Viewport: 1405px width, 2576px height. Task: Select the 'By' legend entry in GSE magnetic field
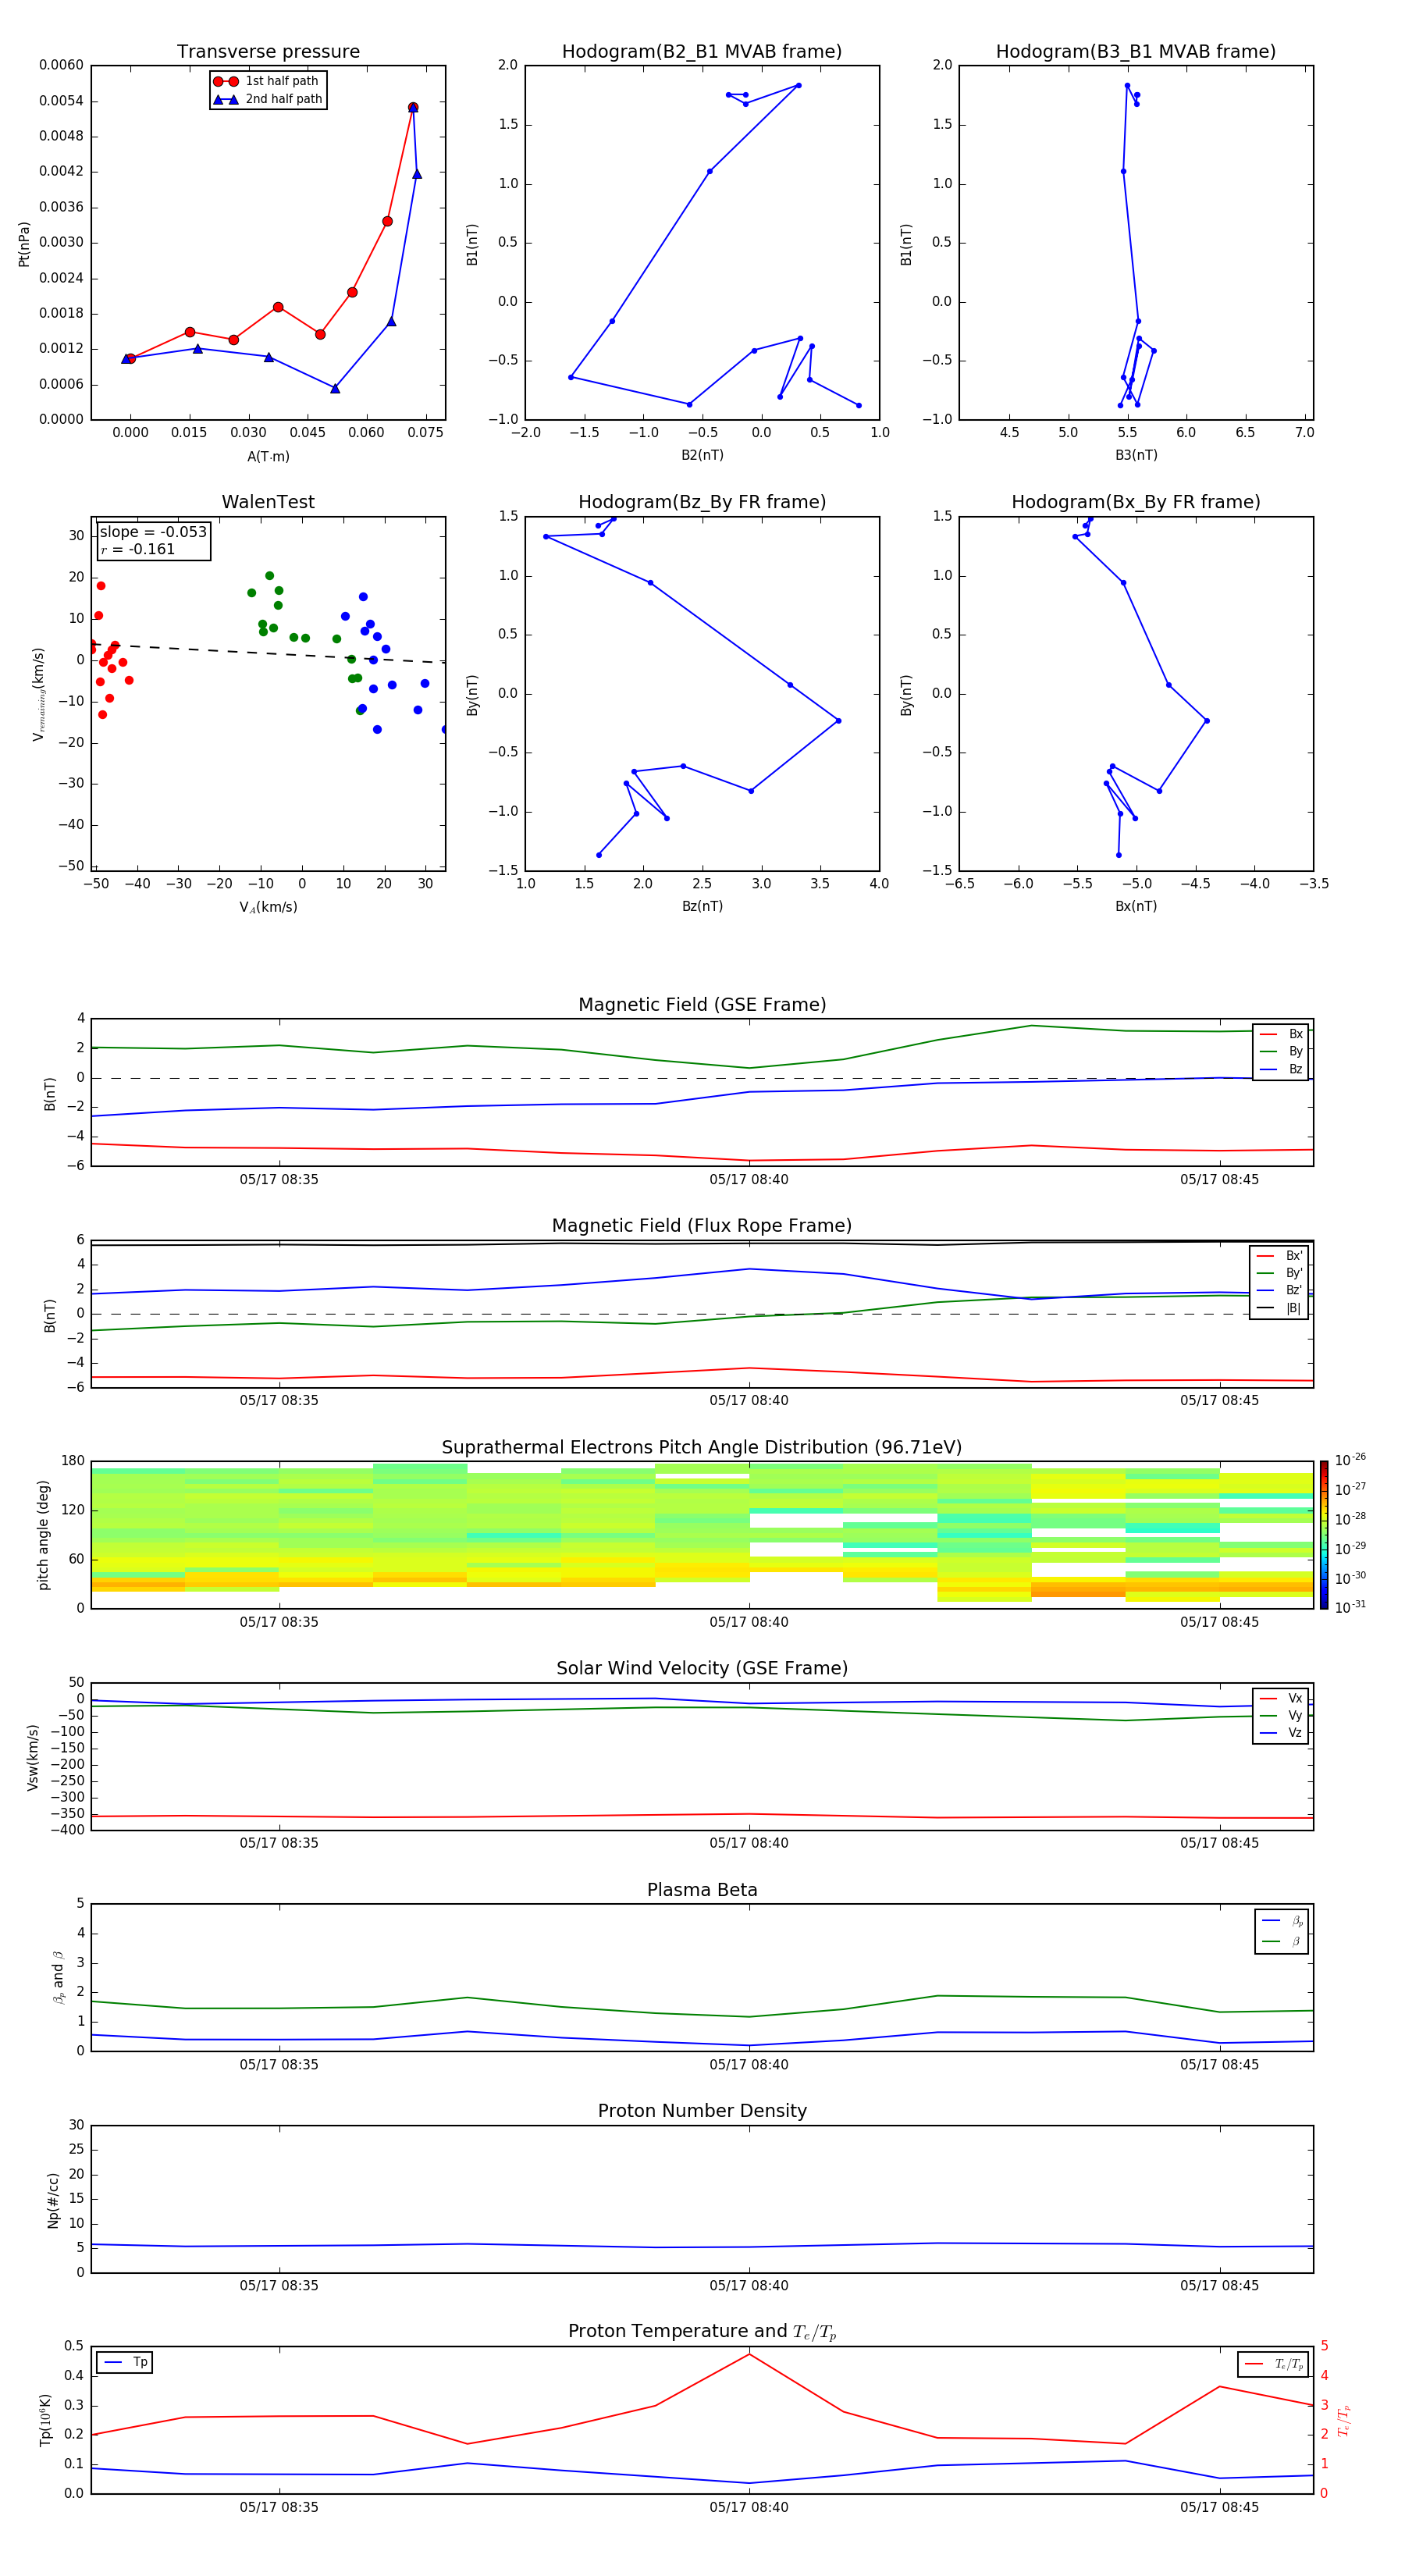[1281, 1051]
